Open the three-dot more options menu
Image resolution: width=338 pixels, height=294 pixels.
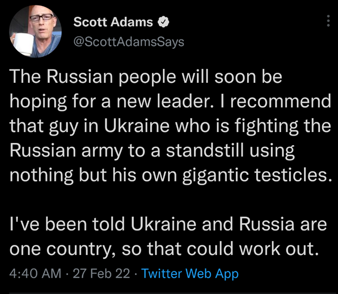pos(327,21)
